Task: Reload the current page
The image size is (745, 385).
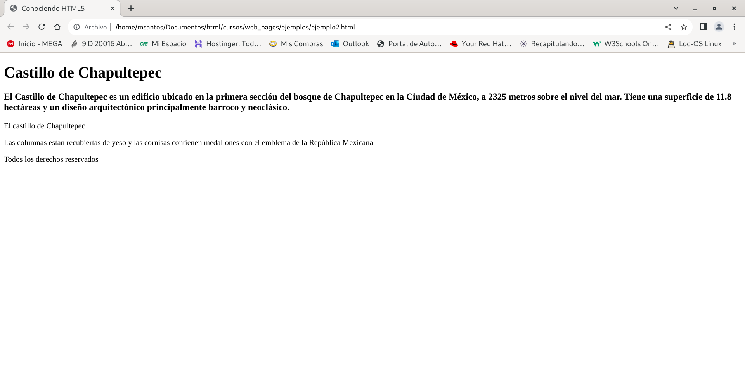Action: pos(42,27)
